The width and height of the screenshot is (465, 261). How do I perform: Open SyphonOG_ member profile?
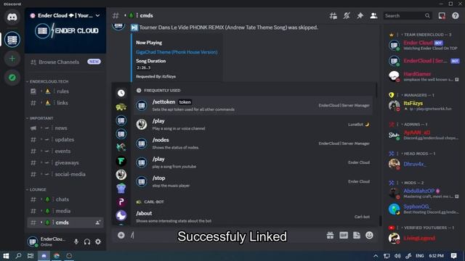point(424,209)
